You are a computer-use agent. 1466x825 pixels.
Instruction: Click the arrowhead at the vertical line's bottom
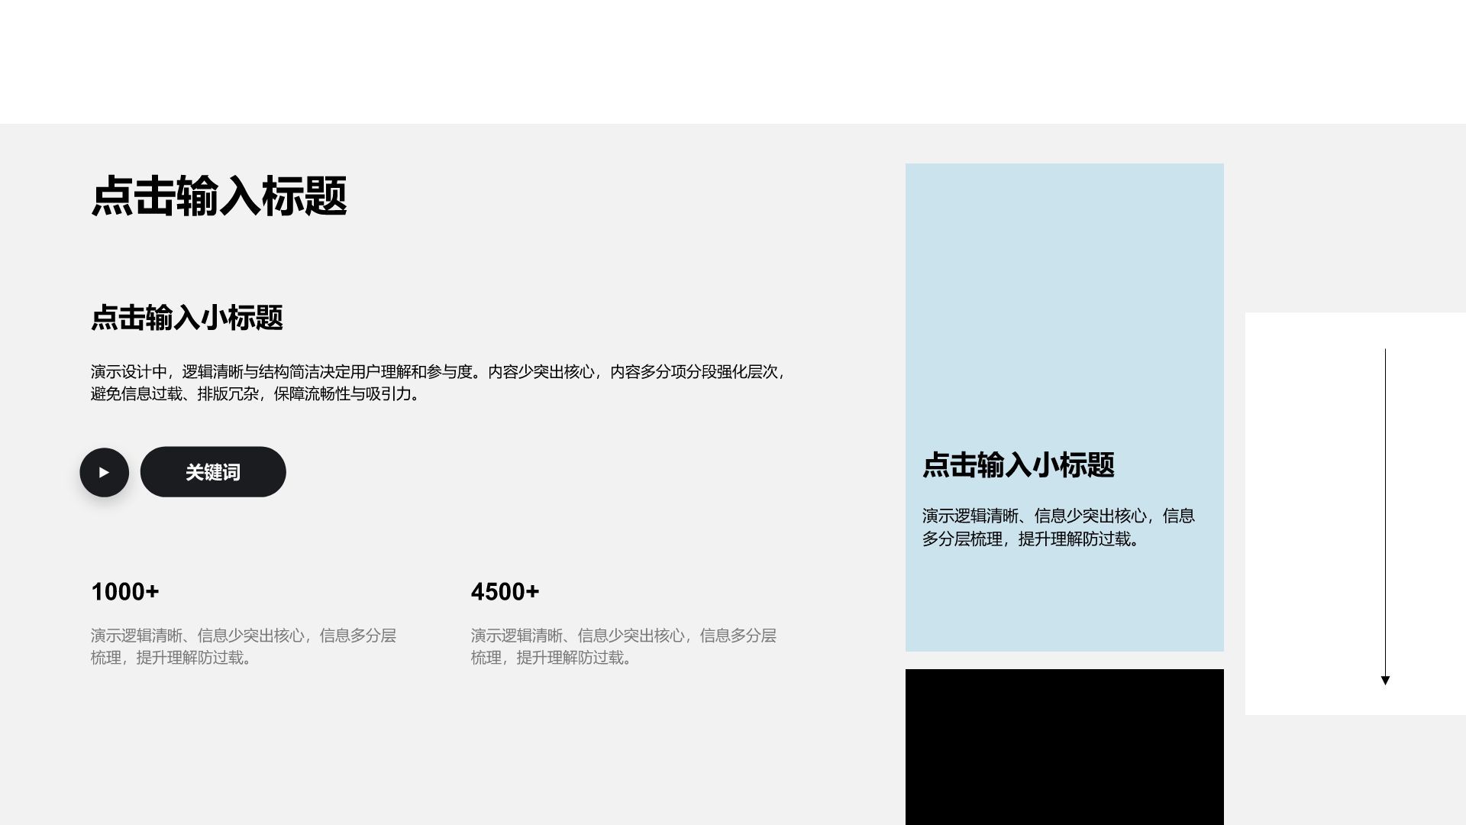pyautogui.click(x=1385, y=680)
